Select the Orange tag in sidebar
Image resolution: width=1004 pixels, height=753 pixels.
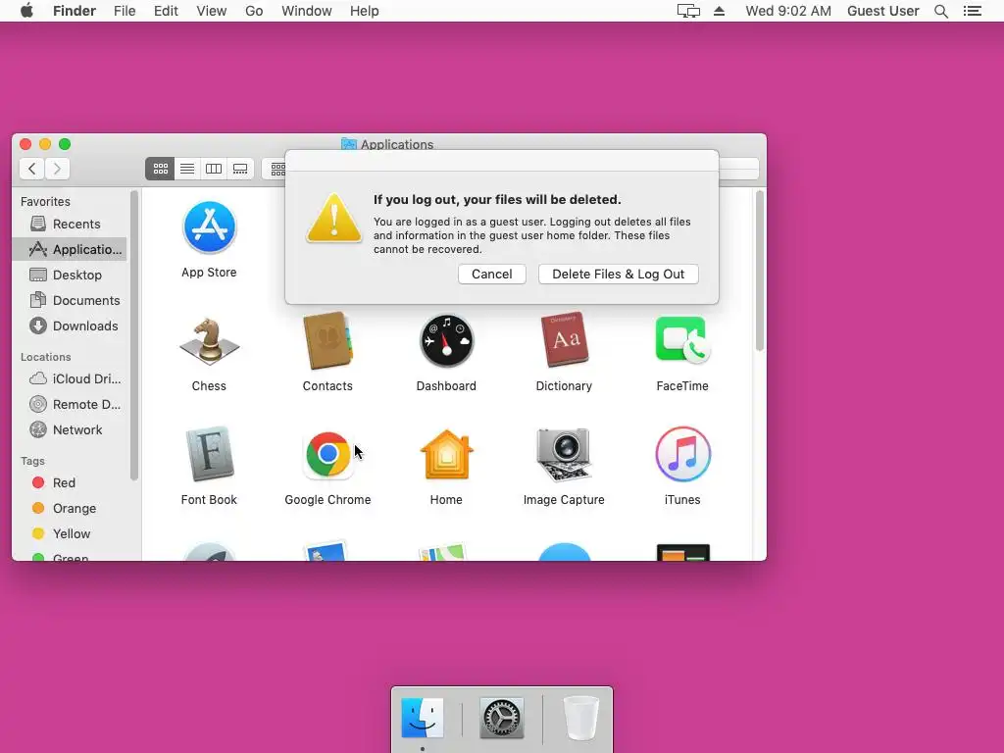(x=70, y=509)
